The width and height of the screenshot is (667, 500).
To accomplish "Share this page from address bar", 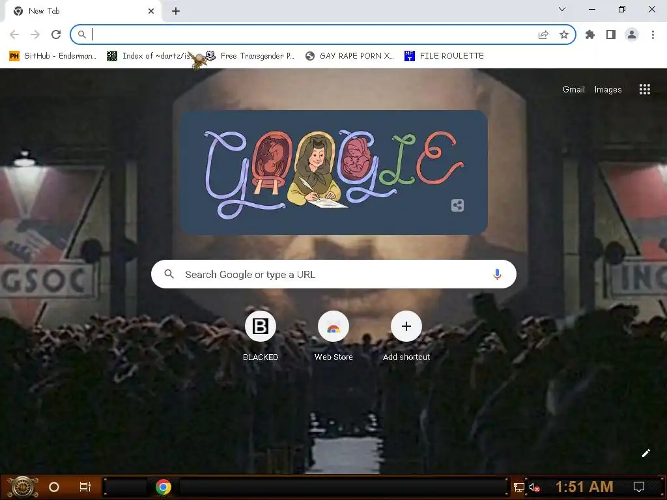I will (x=543, y=35).
